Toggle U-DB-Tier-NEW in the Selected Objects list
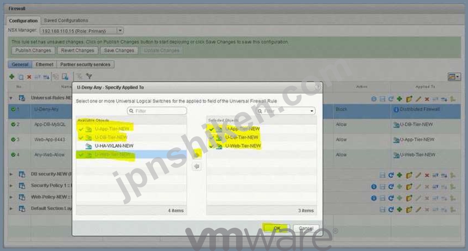Screen dimensions: 468x251 pyautogui.click(x=262, y=137)
